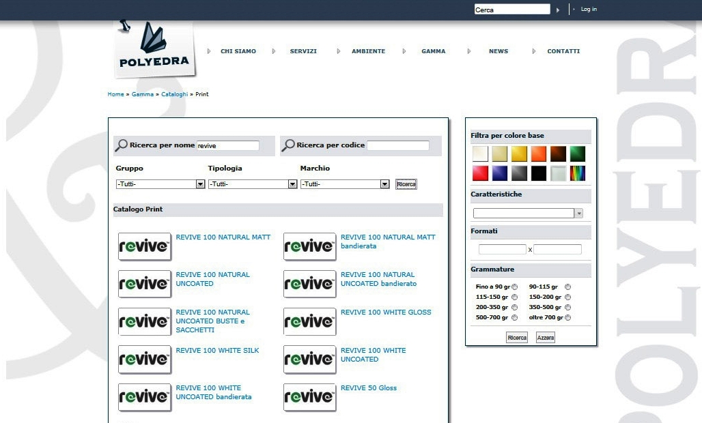
Task: Filter by brown base color swatch
Action: pyautogui.click(x=559, y=154)
